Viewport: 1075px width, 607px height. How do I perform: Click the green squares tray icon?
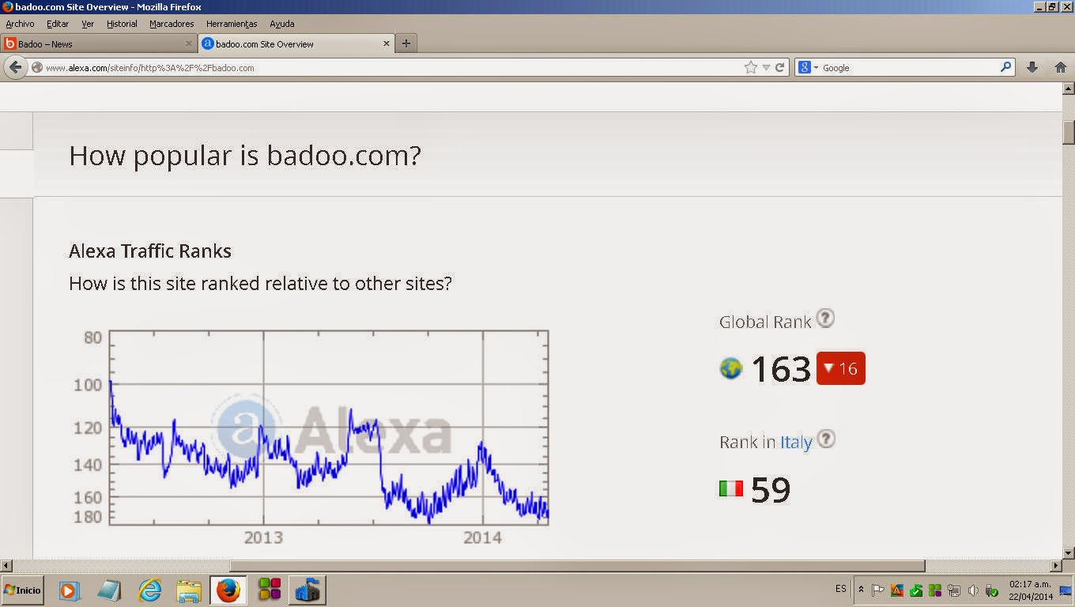[x=935, y=590]
